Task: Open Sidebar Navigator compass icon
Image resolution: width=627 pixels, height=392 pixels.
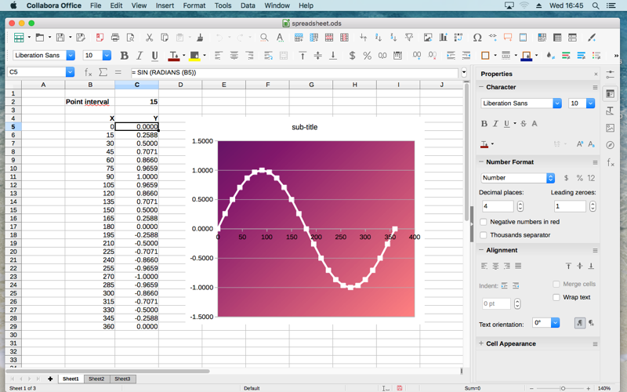Action: point(611,145)
